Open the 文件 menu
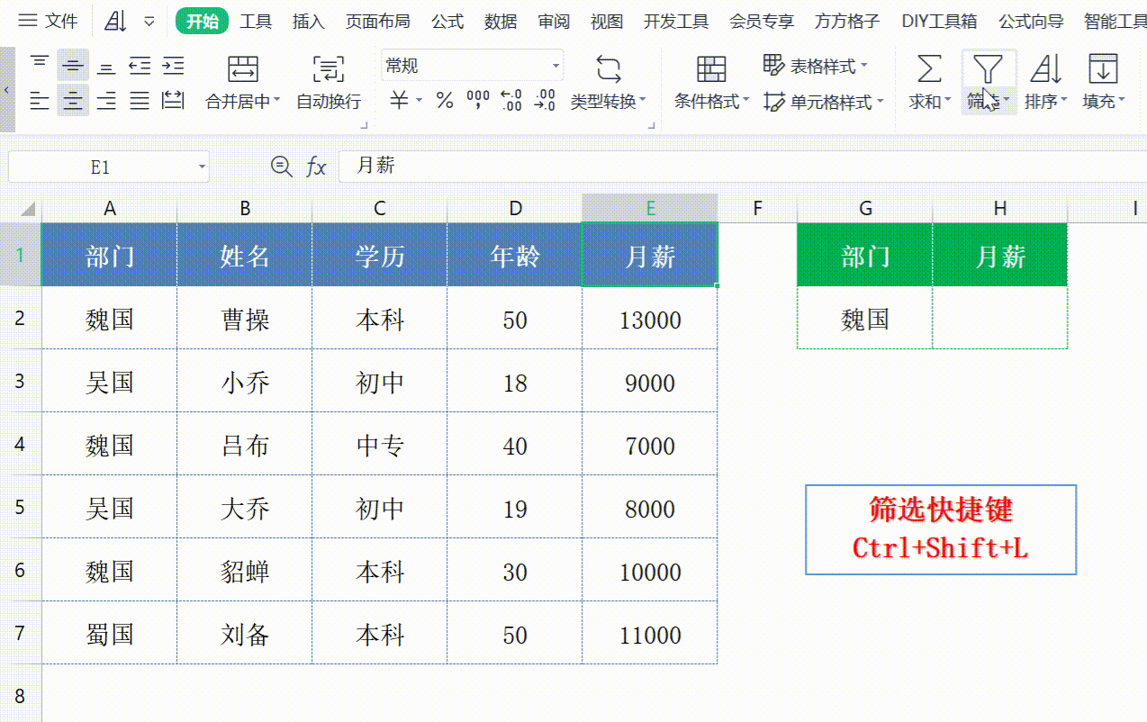Viewport: 1147px width, 722px height. pos(49,22)
